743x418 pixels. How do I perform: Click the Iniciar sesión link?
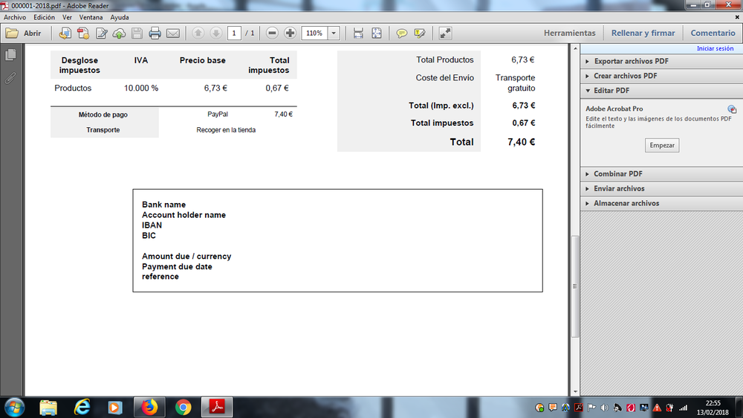[x=715, y=48]
